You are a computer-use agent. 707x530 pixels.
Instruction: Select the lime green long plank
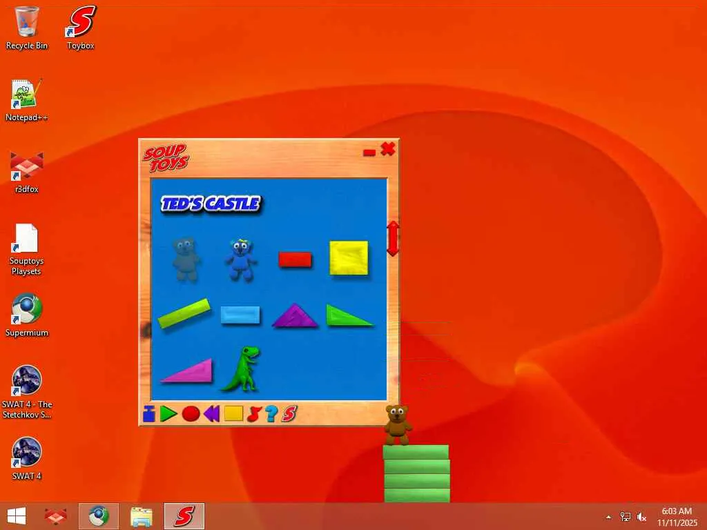[184, 313]
